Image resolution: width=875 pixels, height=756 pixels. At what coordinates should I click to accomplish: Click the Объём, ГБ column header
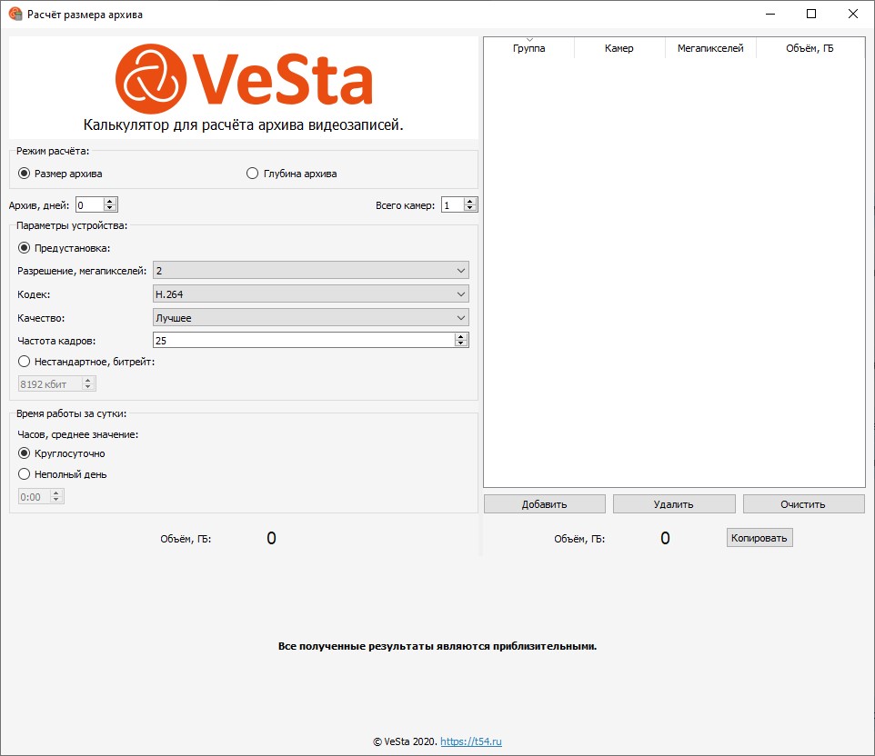click(809, 49)
